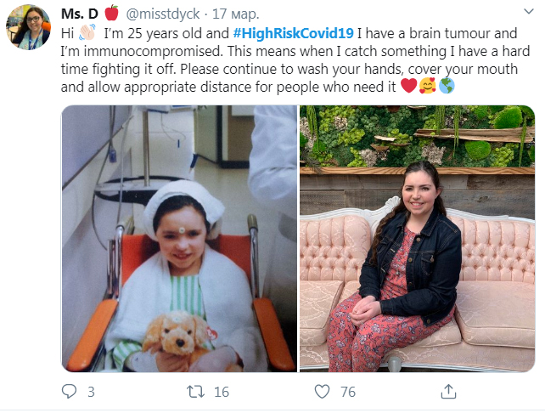Enlarge the childhood hospital wheelchair photo
The height and width of the screenshot is (413, 545).
tap(179, 238)
